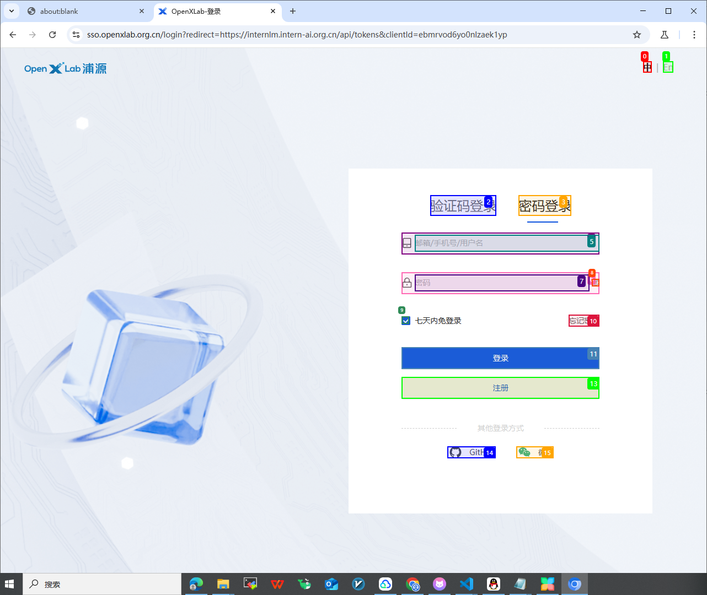Open Chrome Labs flask icon
Screen dimensions: 707x595
665,35
